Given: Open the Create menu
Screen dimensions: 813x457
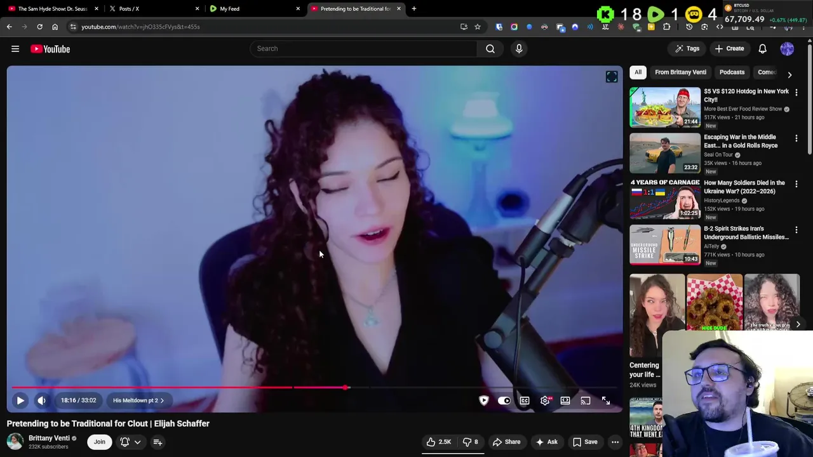Looking at the screenshot, I should (x=729, y=48).
